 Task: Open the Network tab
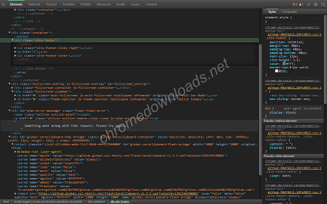coord(34,4)
